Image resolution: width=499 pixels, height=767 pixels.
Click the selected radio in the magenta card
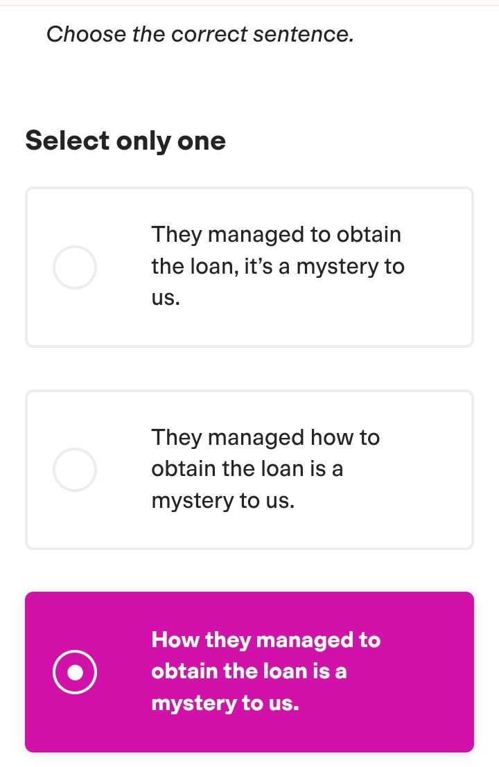tap(75, 671)
